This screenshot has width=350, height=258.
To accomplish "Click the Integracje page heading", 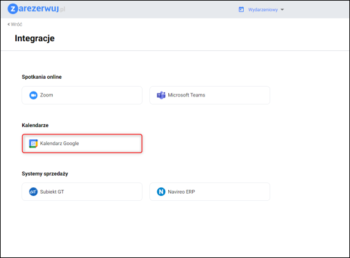I will (34, 39).
